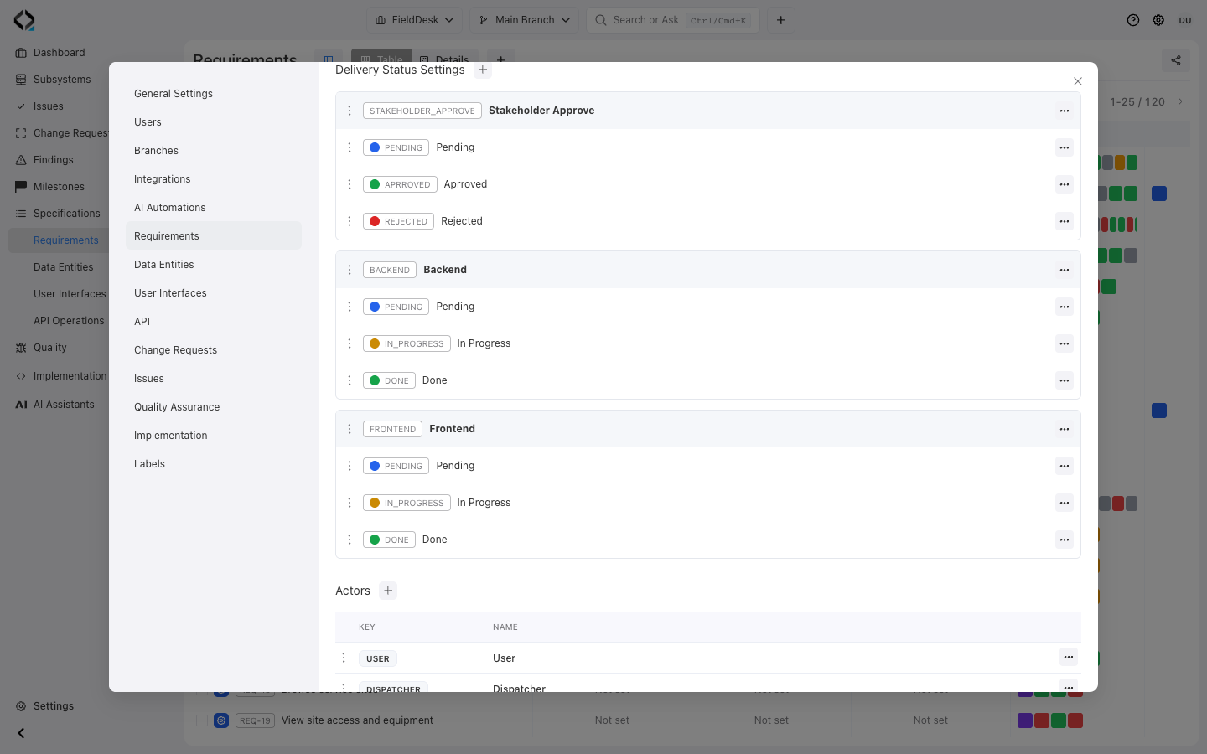Open User Interfaces settings section
This screenshot has height=754, width=1207.
[x=214, y=293]
